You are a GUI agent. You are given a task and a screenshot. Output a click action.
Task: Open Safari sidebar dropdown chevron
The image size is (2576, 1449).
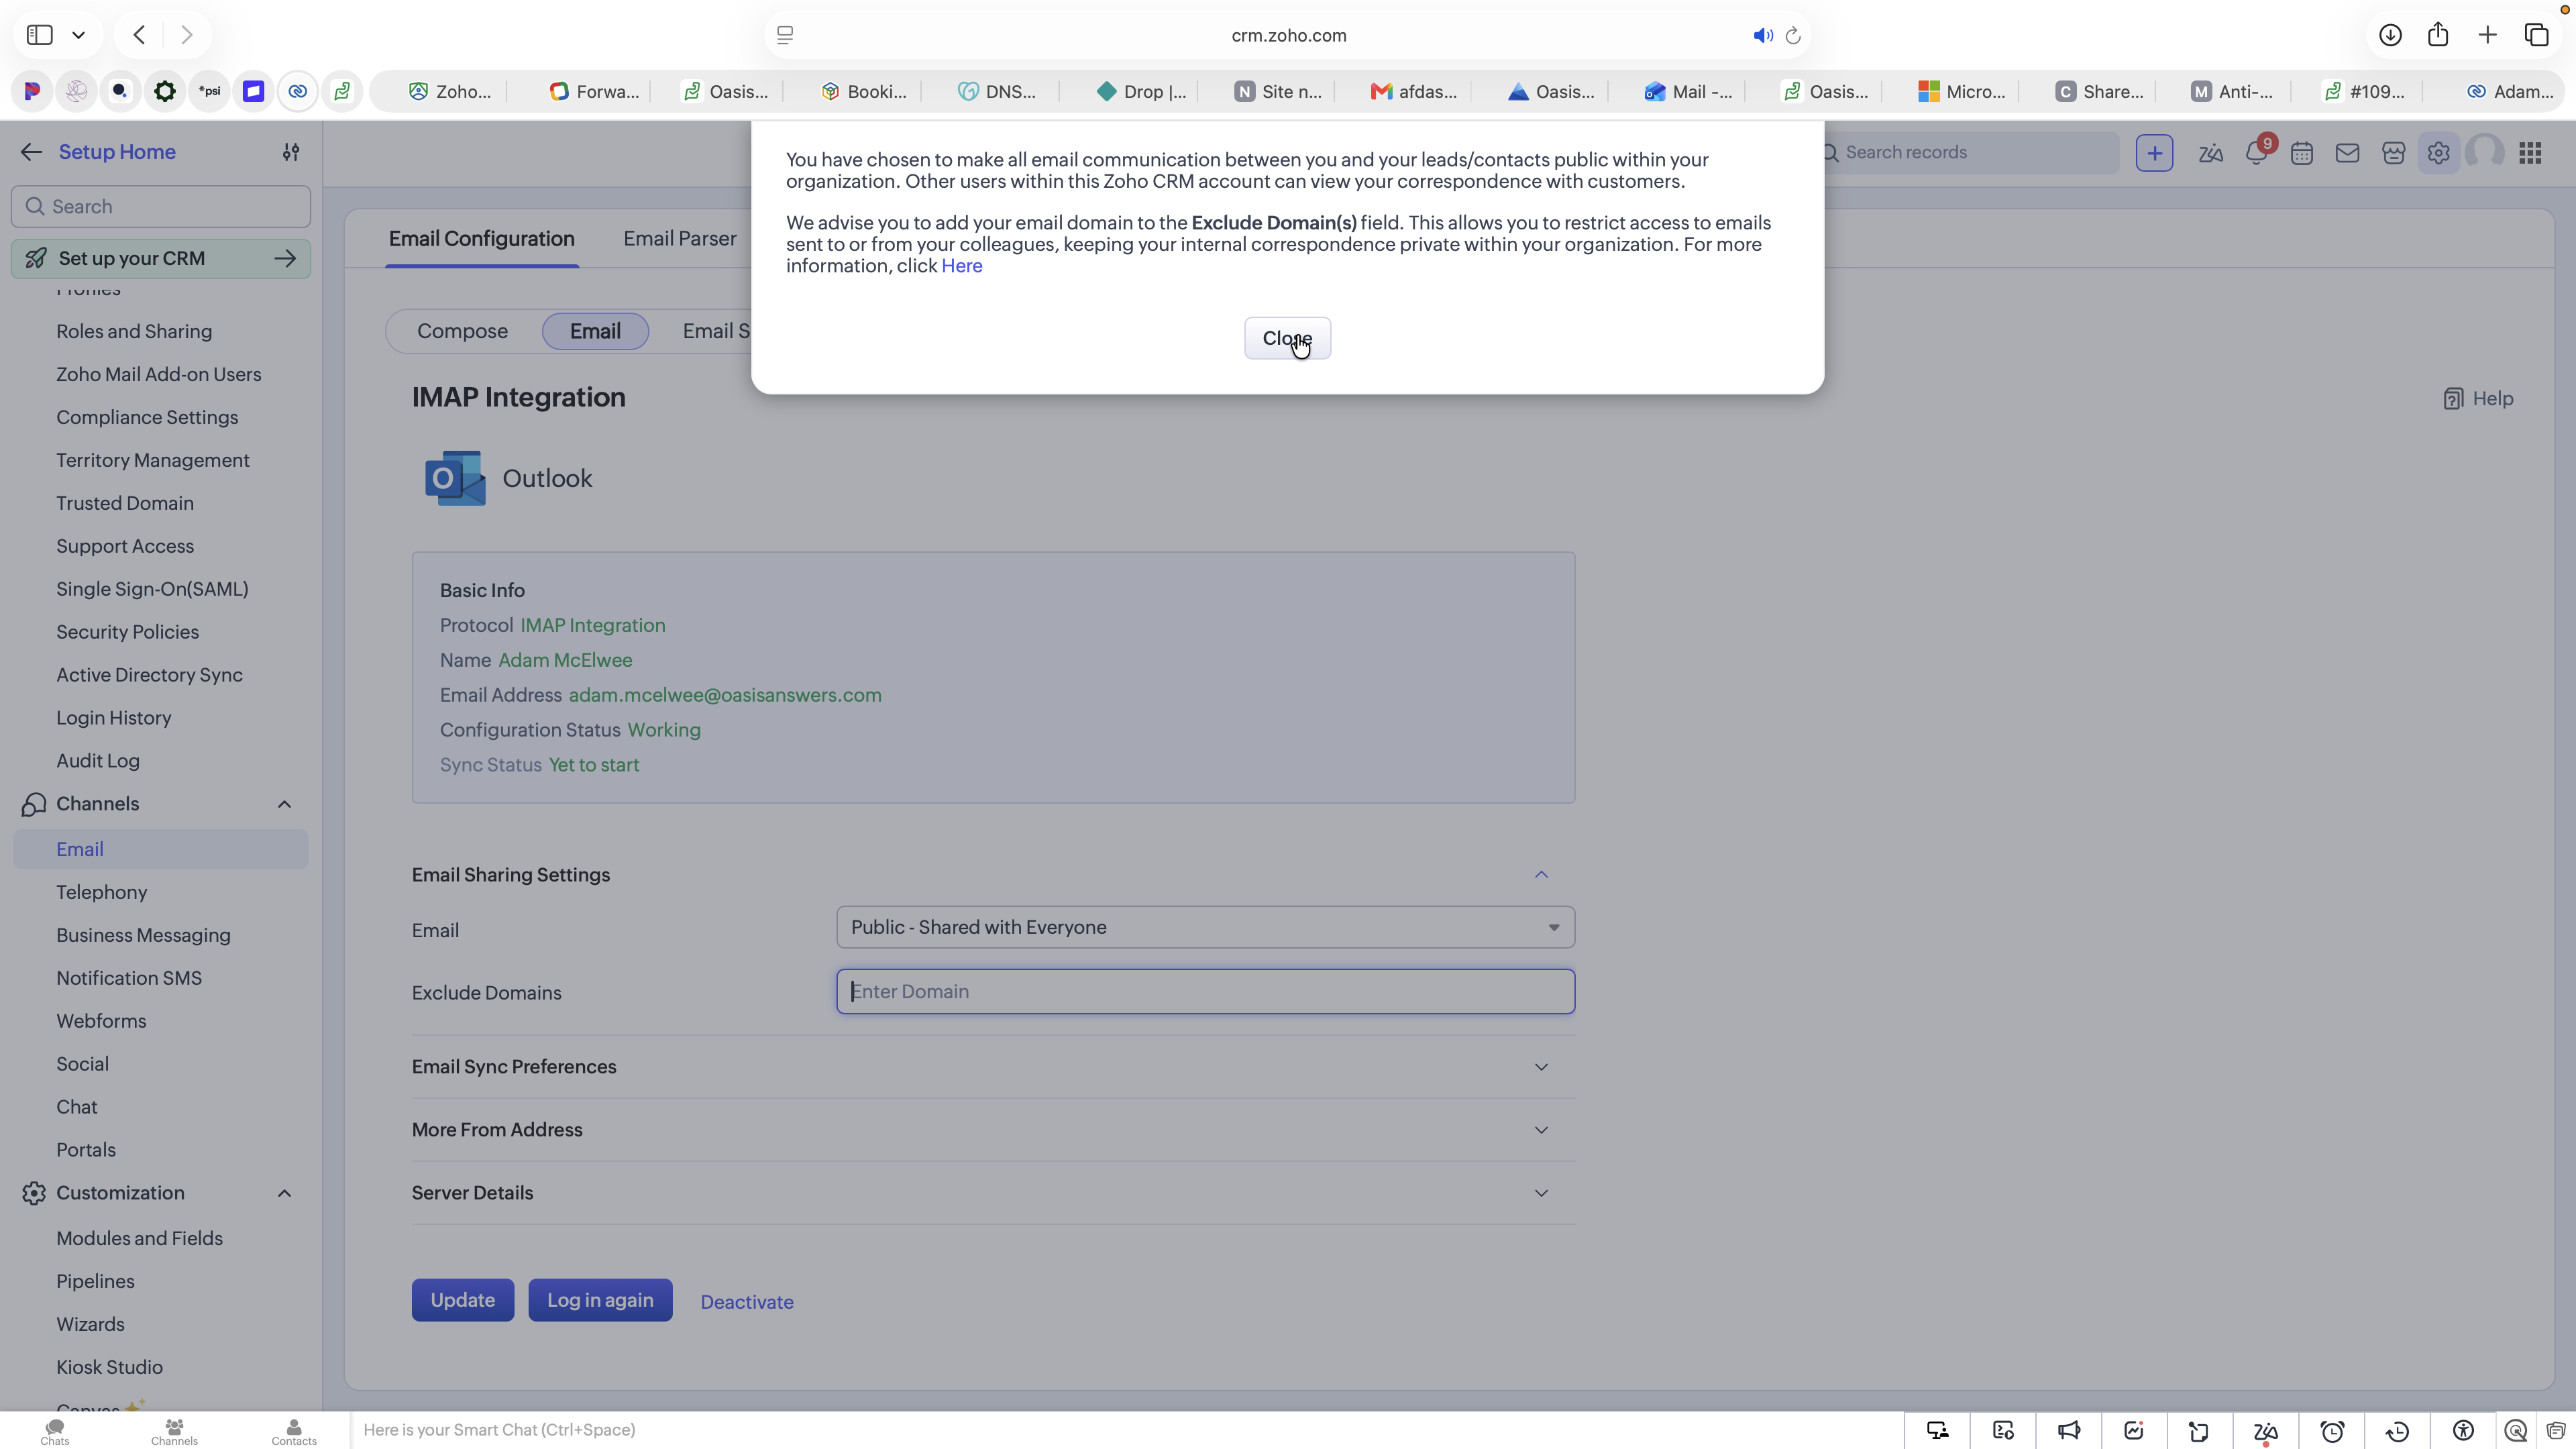coord(78,35)
